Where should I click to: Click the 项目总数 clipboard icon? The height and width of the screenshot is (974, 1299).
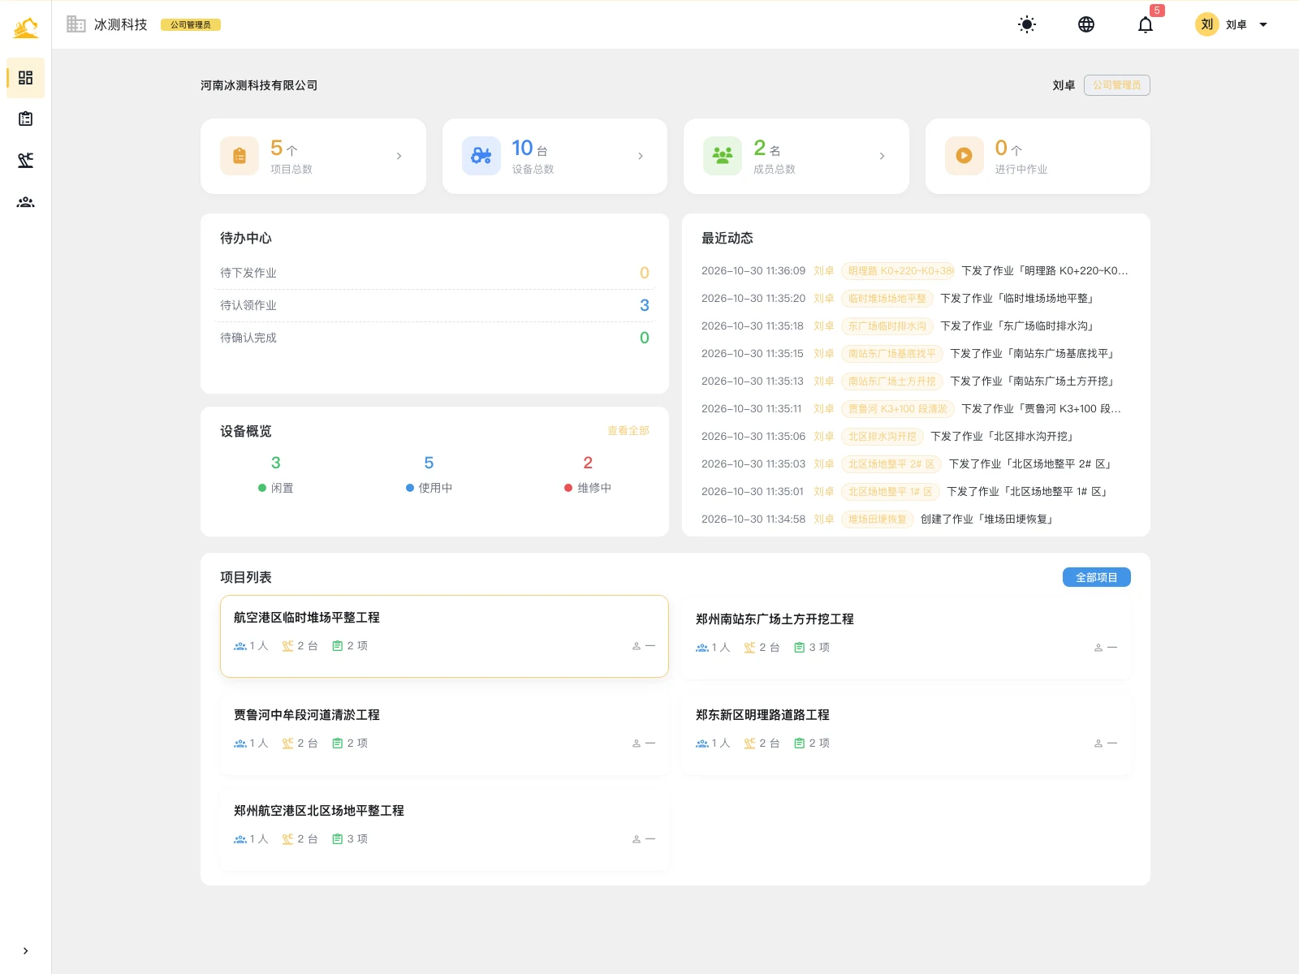point(240,156)
